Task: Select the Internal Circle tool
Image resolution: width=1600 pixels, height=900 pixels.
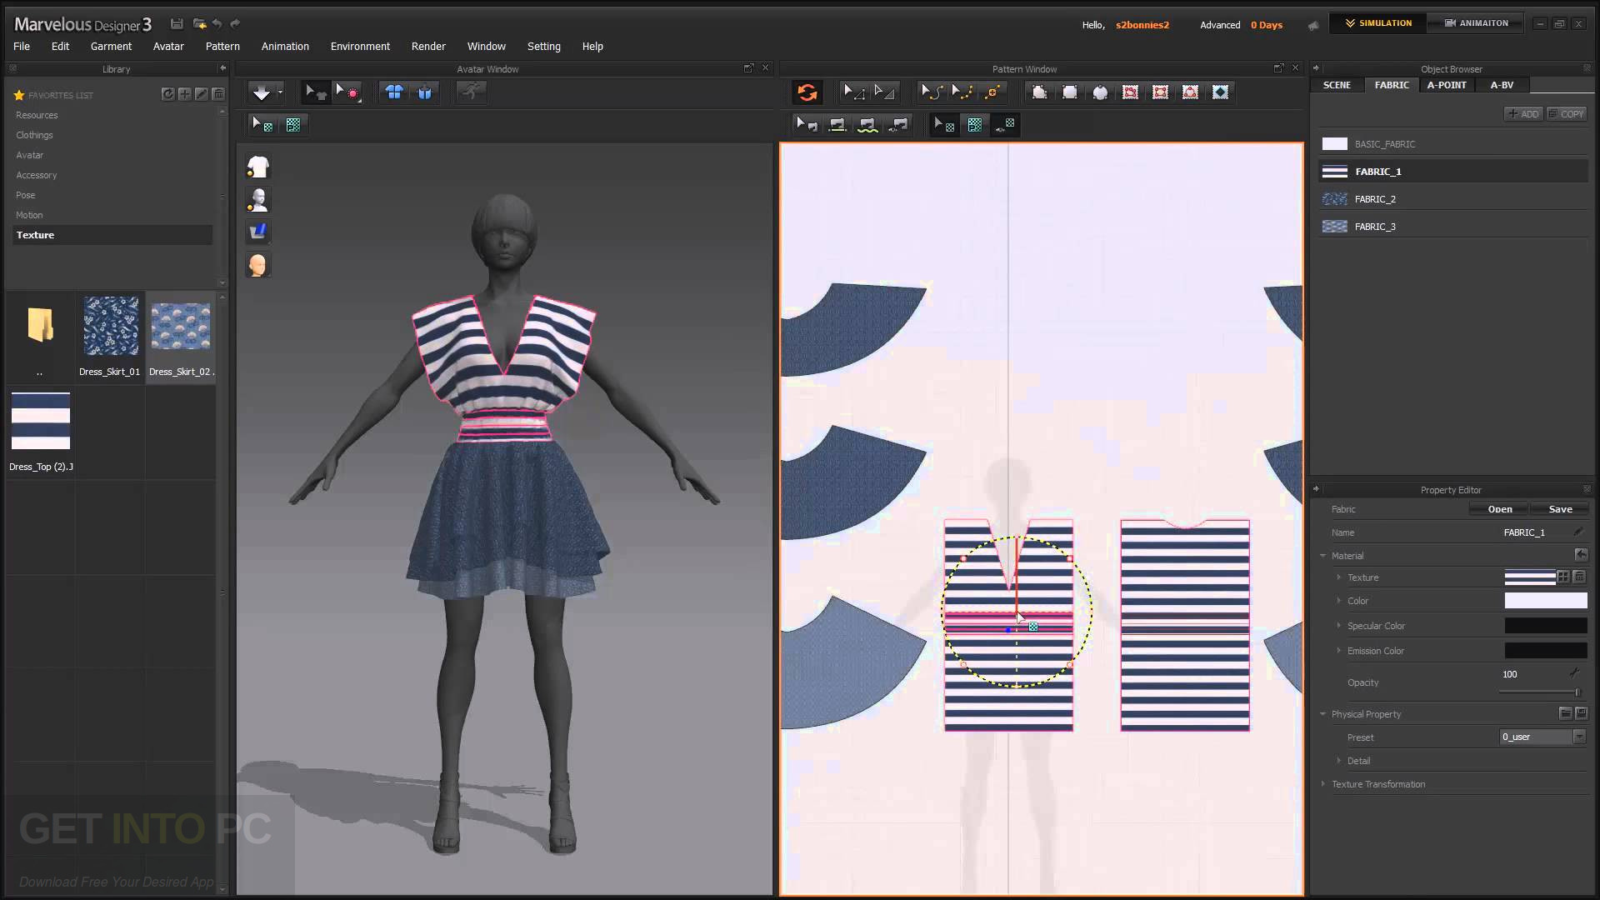Action: (1190, 92)
